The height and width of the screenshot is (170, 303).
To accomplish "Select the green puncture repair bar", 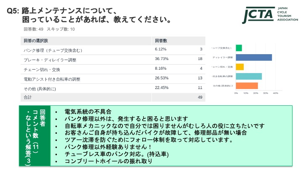I will point(239,48).
